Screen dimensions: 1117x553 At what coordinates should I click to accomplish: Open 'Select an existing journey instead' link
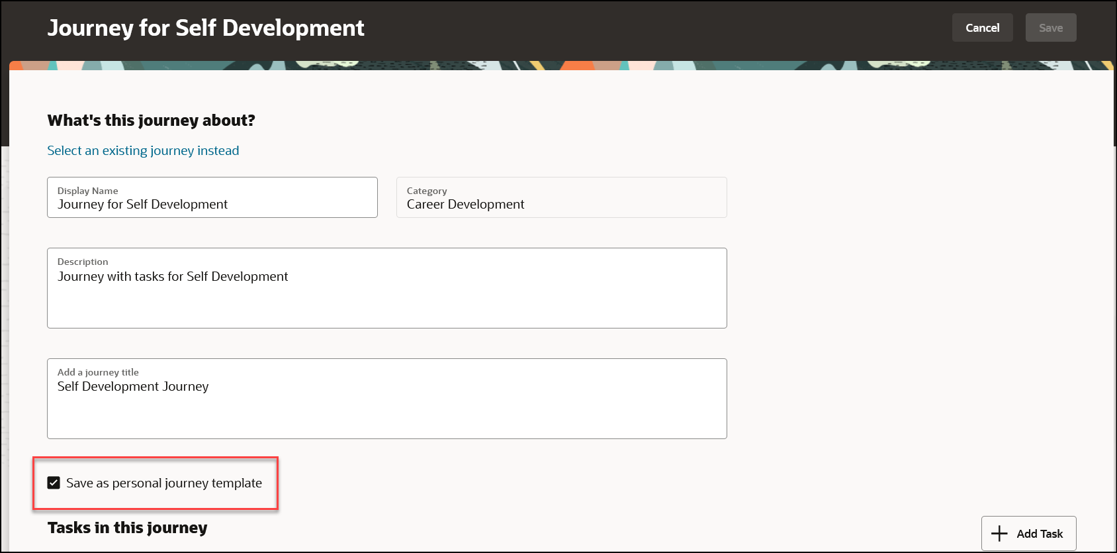pyautogui.click(x=143, y=150)
